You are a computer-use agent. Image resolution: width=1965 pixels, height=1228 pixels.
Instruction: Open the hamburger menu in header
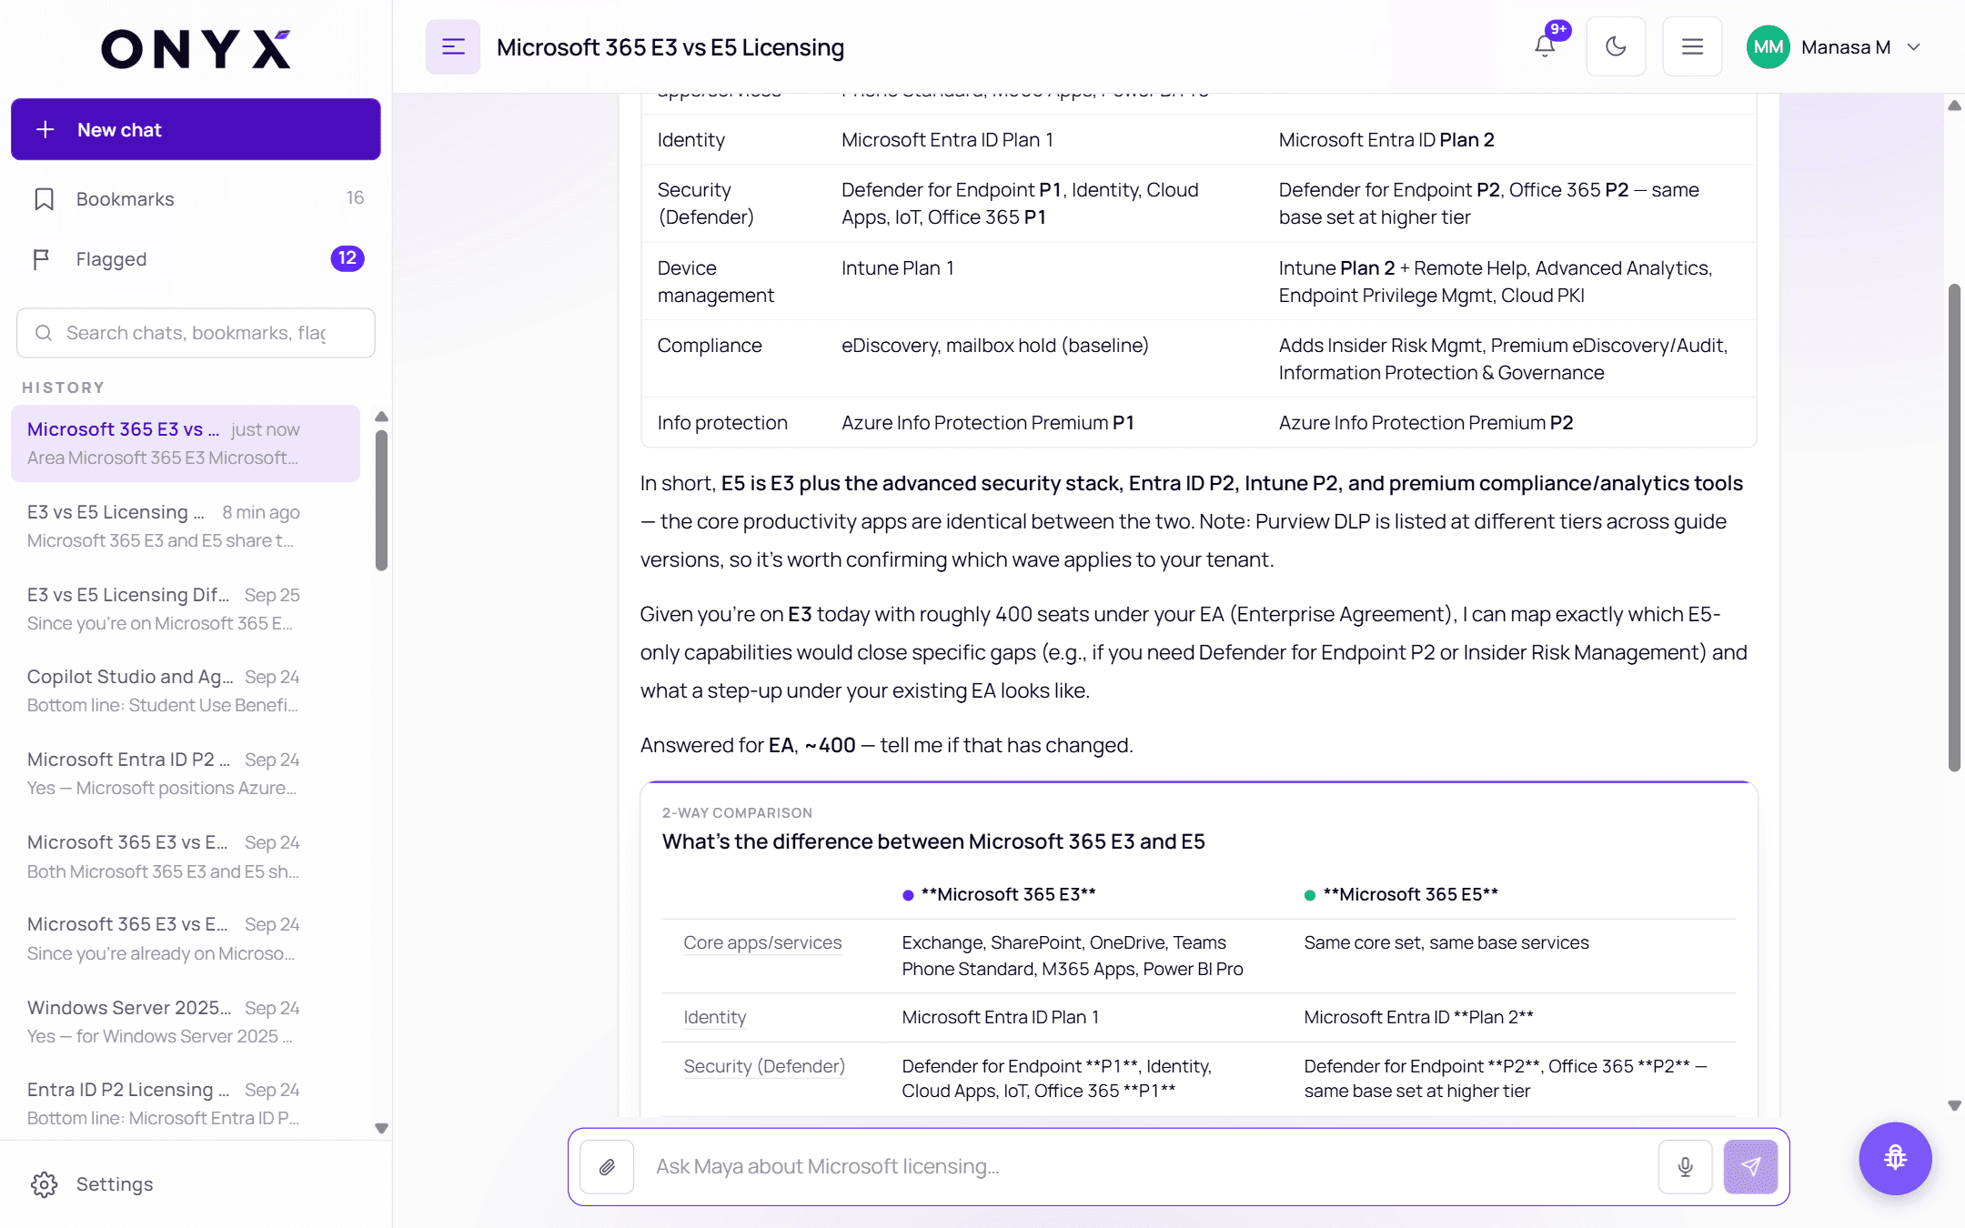click(x=1692, y=46)
